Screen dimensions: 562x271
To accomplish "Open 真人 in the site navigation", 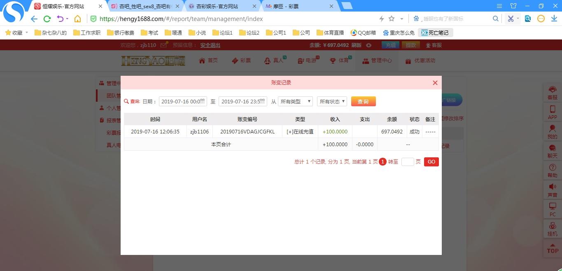I will [x=275, y=61].
